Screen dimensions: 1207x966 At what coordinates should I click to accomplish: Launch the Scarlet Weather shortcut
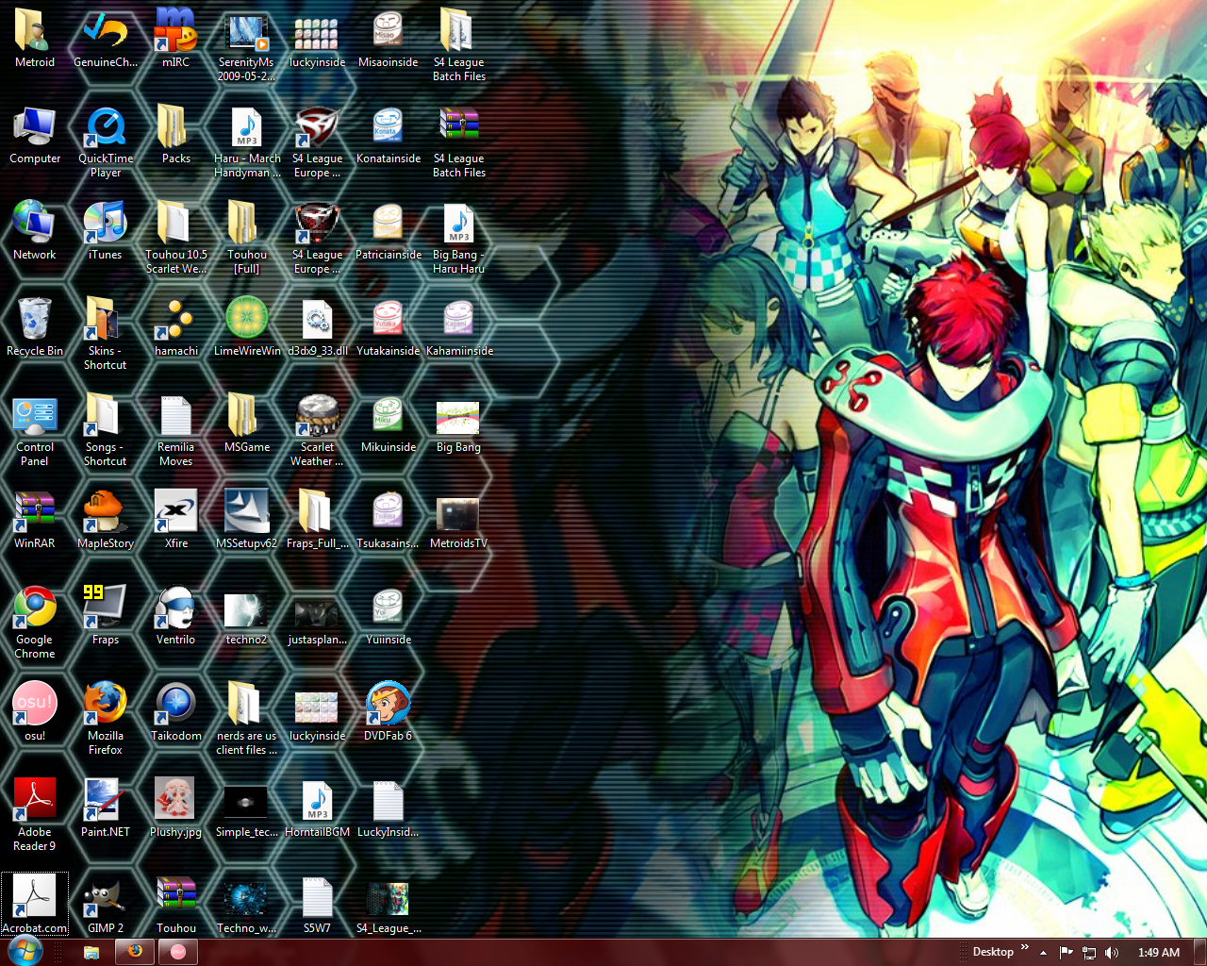tap(318, 430)
